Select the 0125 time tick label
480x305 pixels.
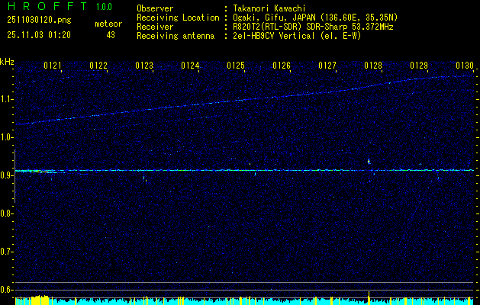point(236,66)
